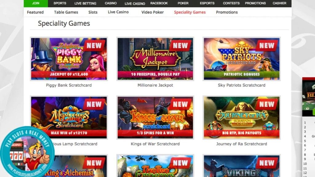Select the Speciality Games tab
Screen dimensions: 315x177
pyautogui.click(x=190, y=12)
